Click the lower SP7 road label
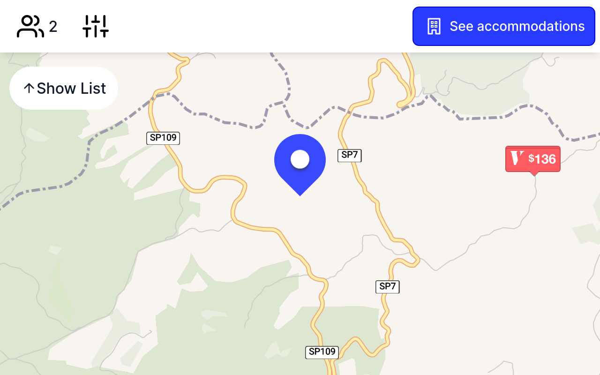The width and height of the screenshot is (600, 375). tap(388, 286)
